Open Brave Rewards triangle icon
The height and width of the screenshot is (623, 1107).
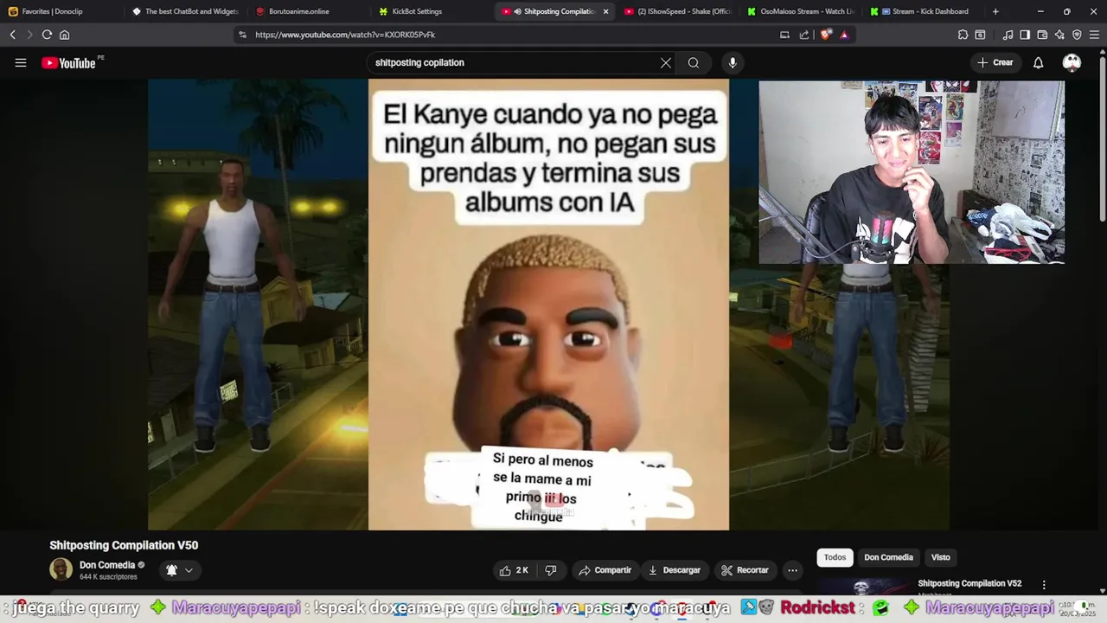click(x=844, y=35)
